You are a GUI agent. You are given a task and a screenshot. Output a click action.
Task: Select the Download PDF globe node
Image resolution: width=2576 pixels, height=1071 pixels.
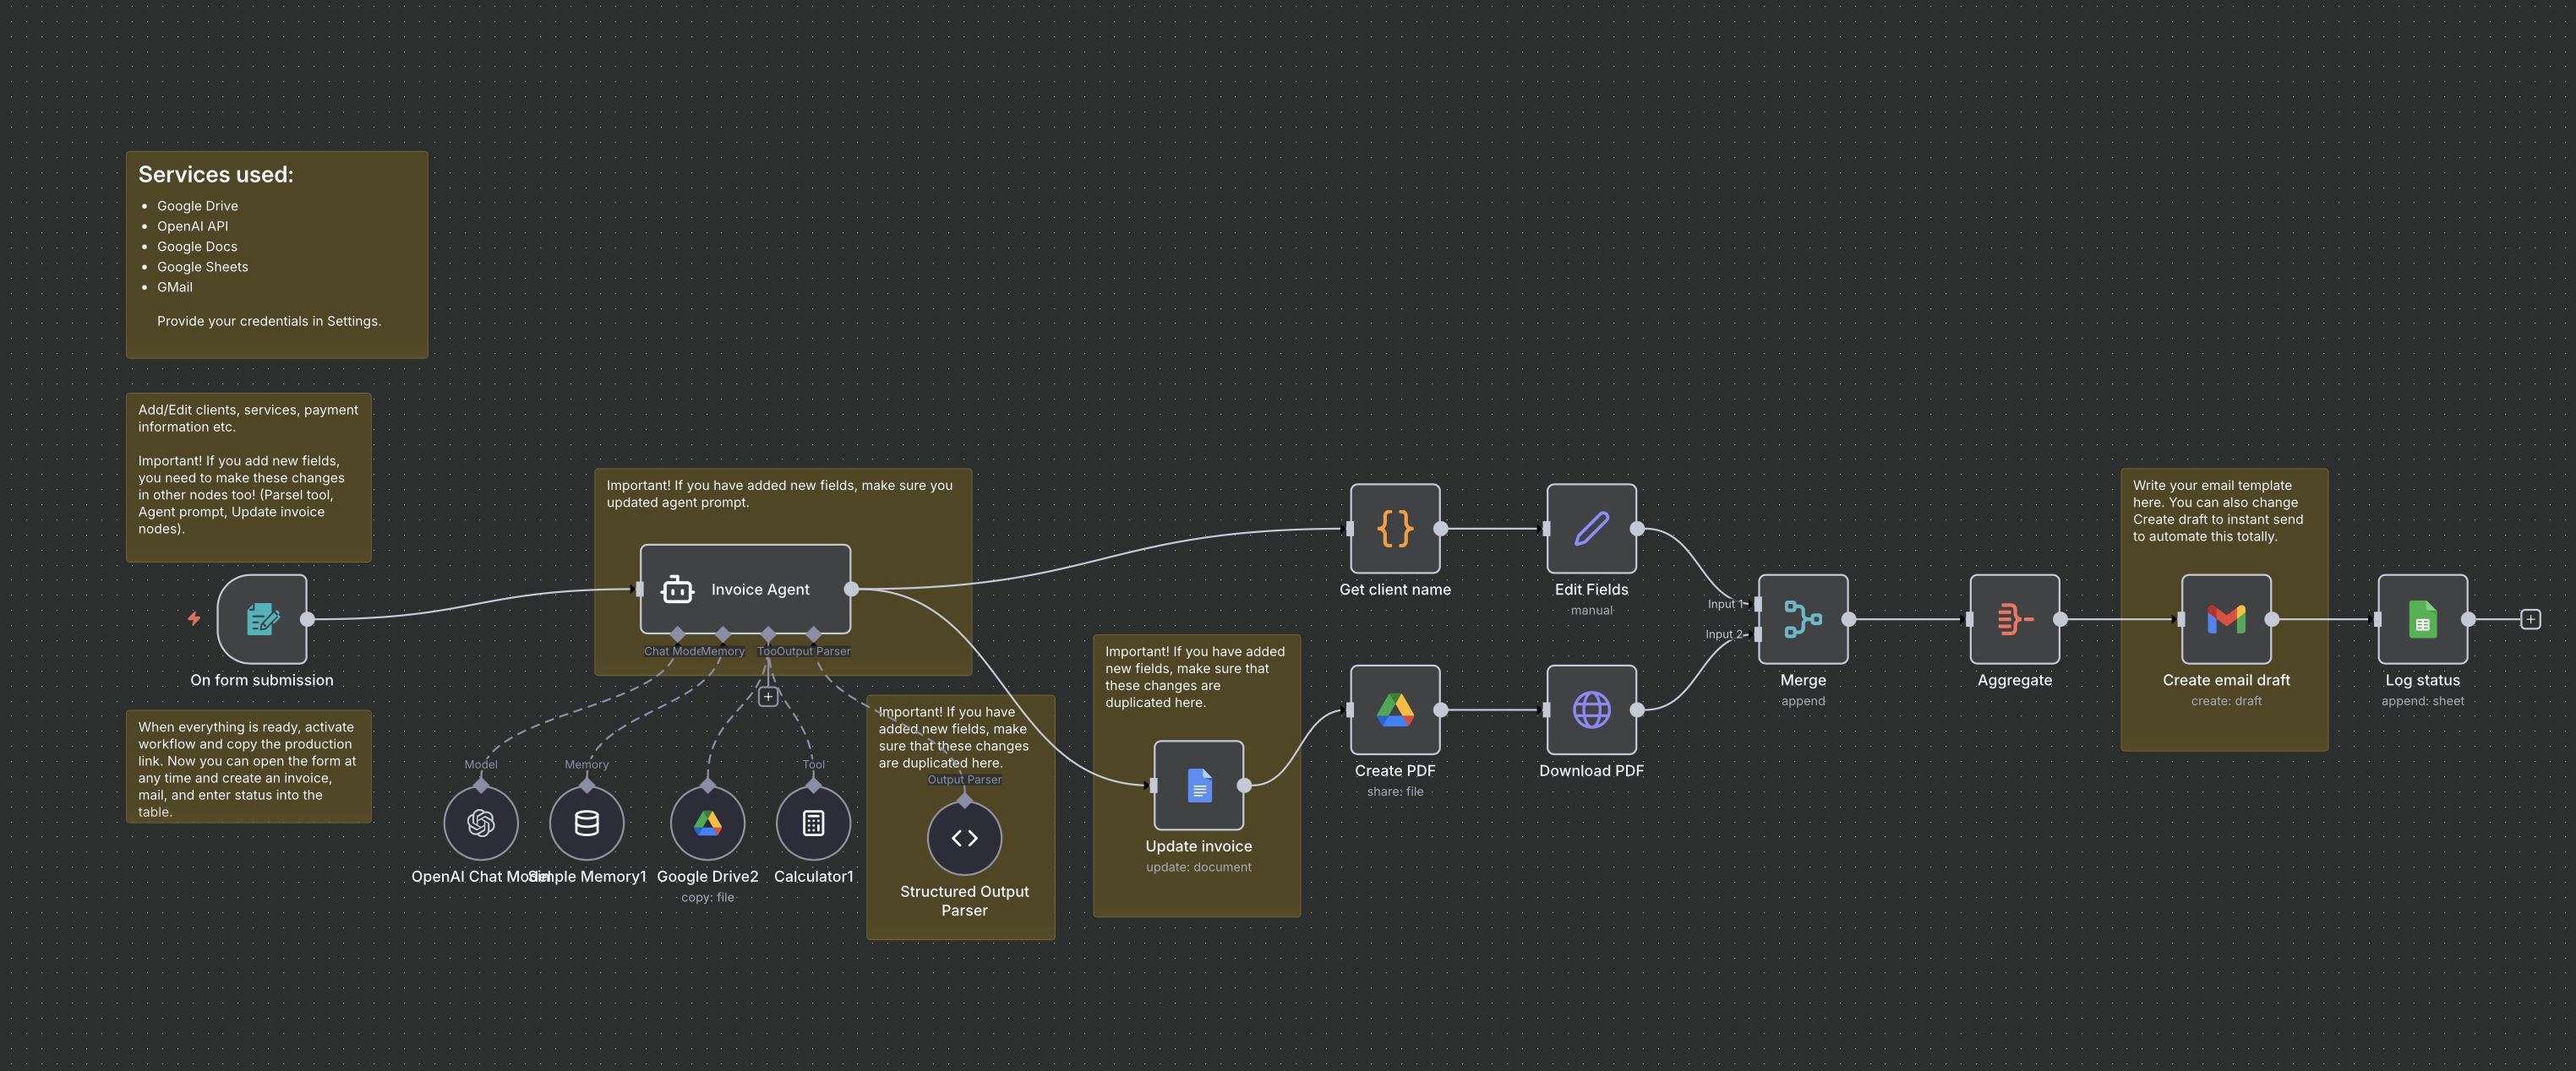(1591, 710)
